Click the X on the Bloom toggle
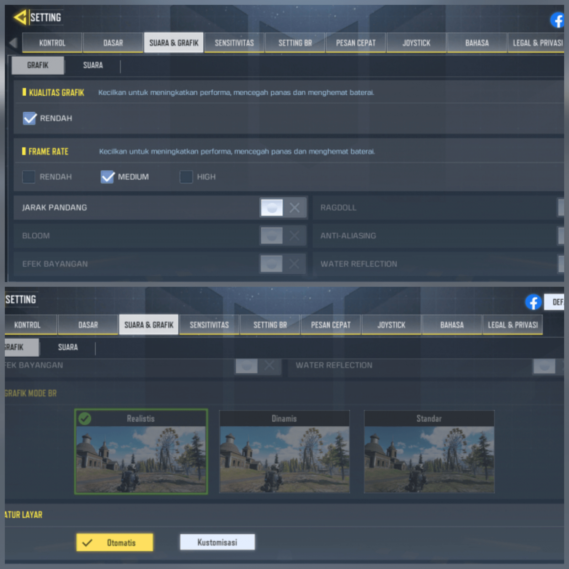The height and width of the screenshot is (569, 569). (294, 235)
